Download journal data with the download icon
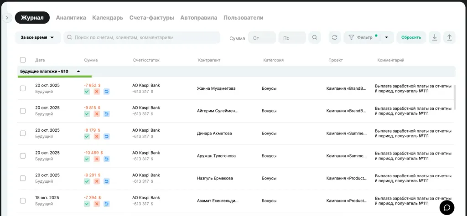 435,37
